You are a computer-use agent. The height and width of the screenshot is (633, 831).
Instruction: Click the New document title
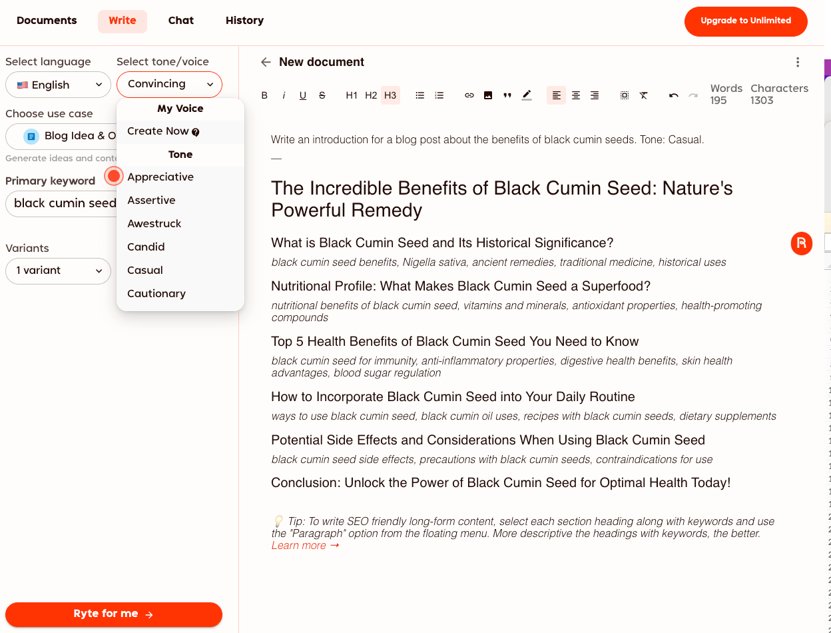coord(322,62)
